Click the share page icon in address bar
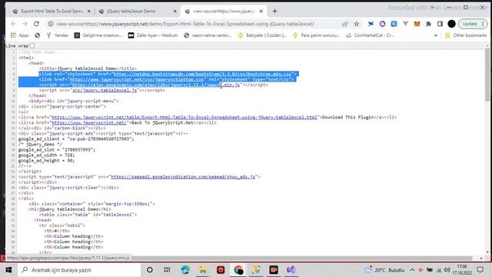Image resolution: width=492 pixels, height=277 pixels. [345, 24]
